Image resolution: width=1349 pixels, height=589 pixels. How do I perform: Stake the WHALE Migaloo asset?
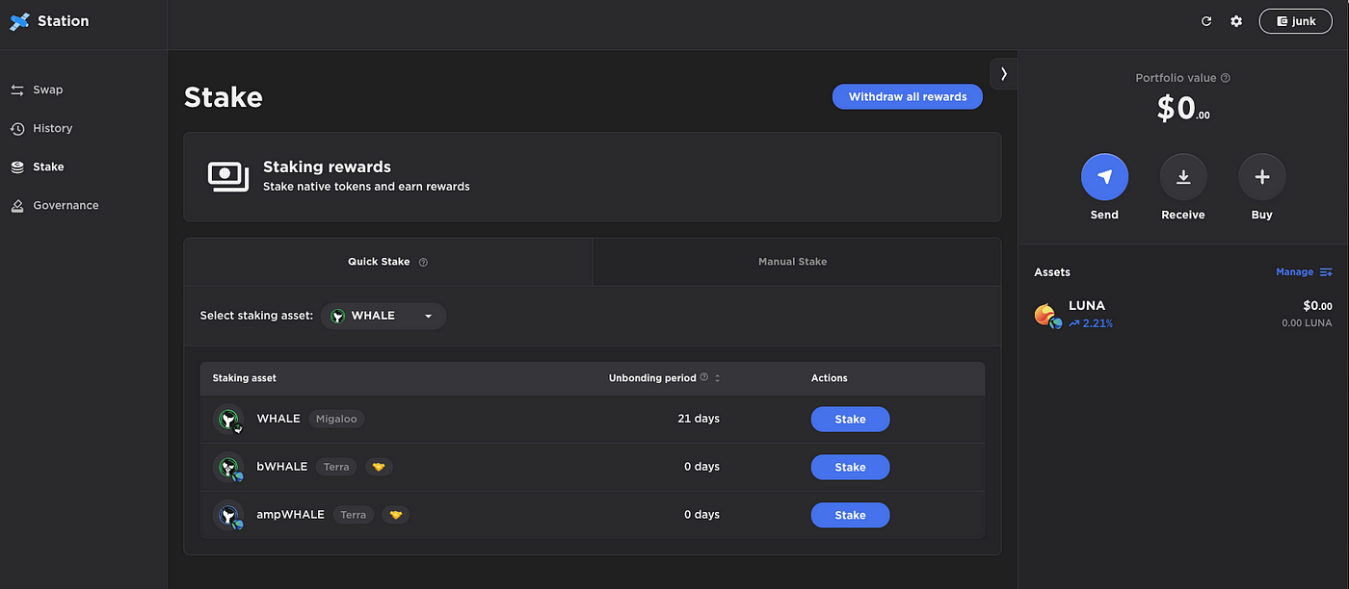(850, 420)
